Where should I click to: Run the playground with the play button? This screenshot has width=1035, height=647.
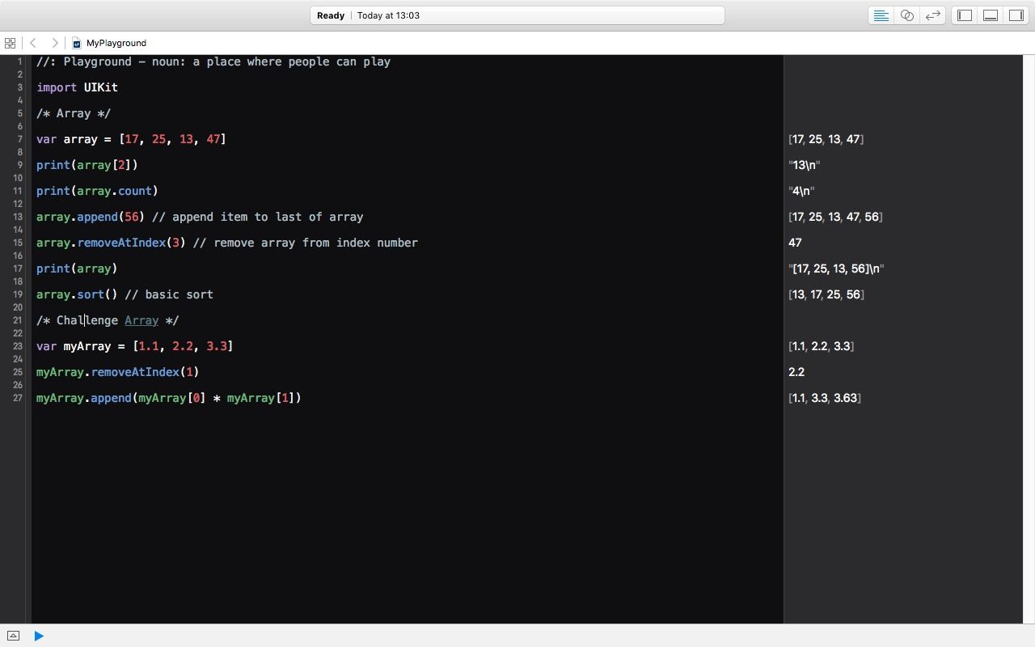coord(39,636)
